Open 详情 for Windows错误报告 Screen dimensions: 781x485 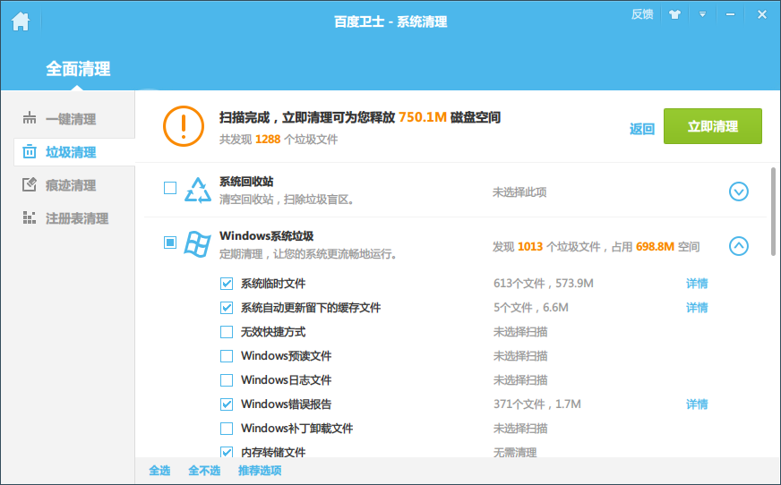click(697, 404)
